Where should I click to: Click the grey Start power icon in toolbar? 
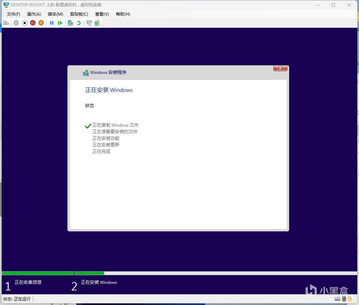16,23
